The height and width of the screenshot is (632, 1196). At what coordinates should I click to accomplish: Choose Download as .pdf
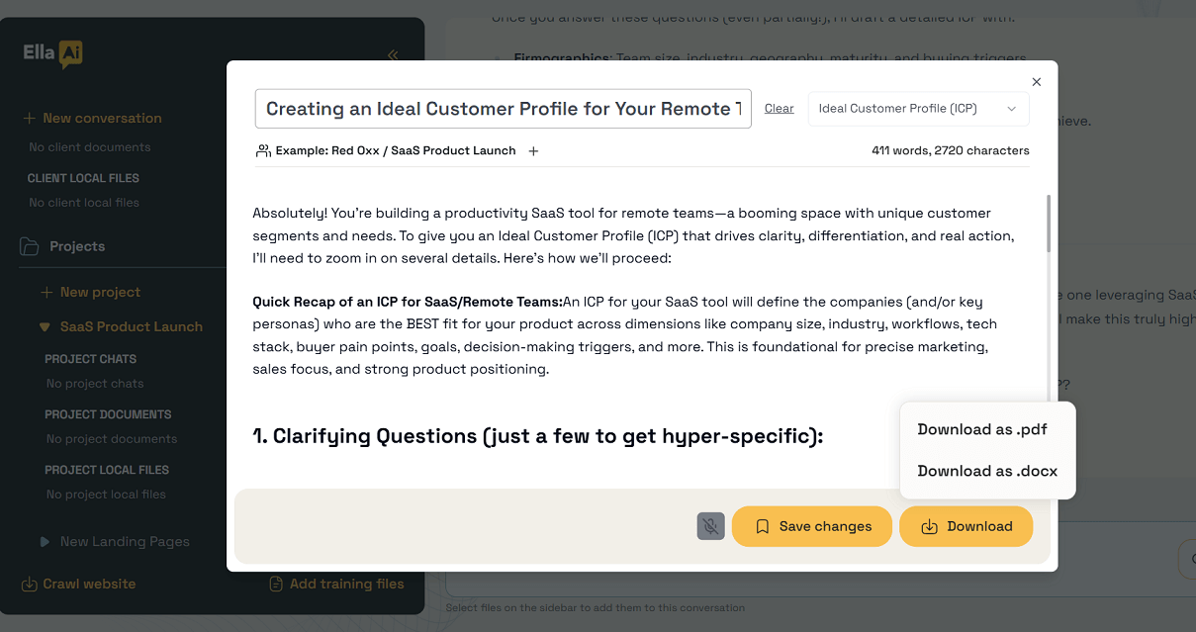point(981,429)
